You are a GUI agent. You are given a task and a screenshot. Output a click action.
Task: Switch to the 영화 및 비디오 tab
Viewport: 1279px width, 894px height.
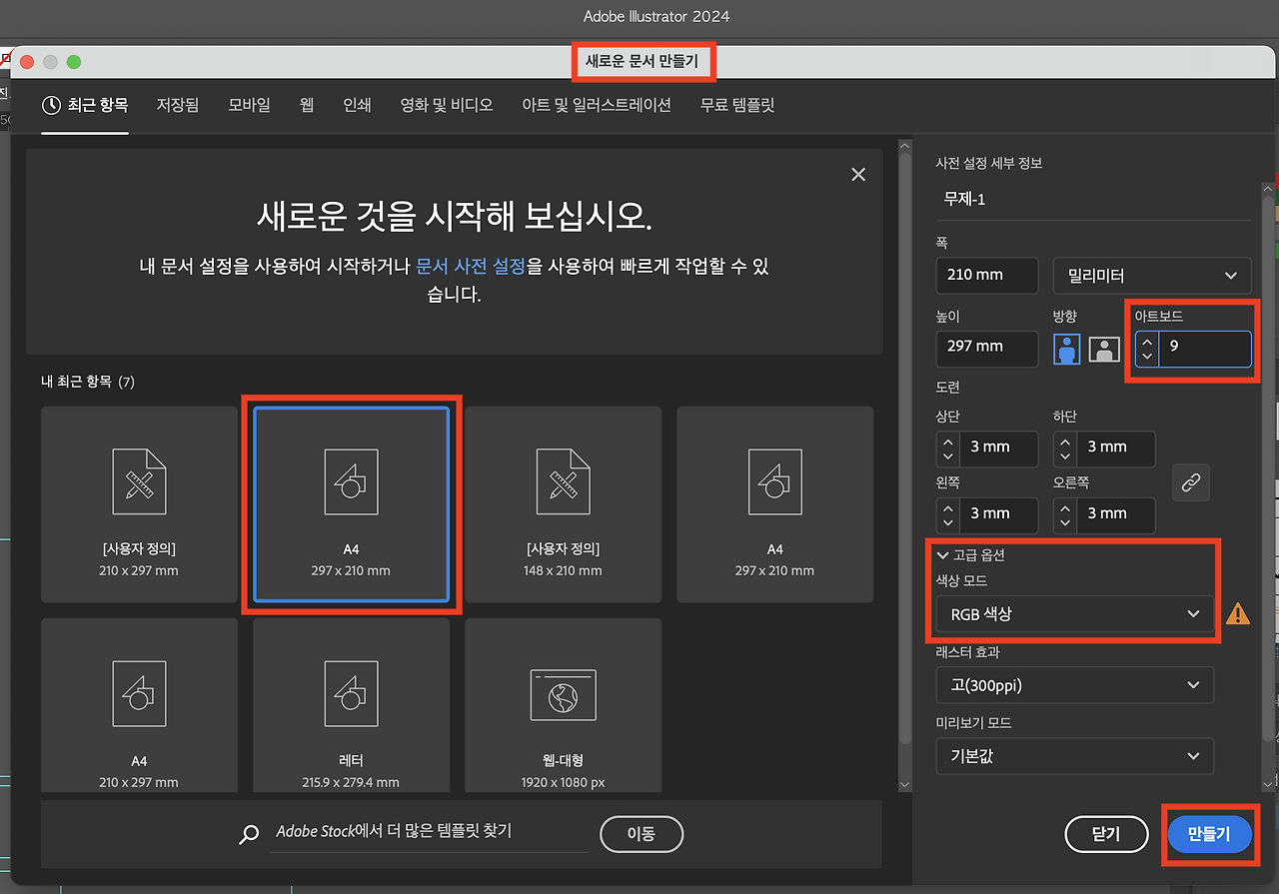click(x=447, y=105)
